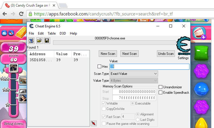
Task: Open the Scan Type dropdown
Action: [134, 74]
